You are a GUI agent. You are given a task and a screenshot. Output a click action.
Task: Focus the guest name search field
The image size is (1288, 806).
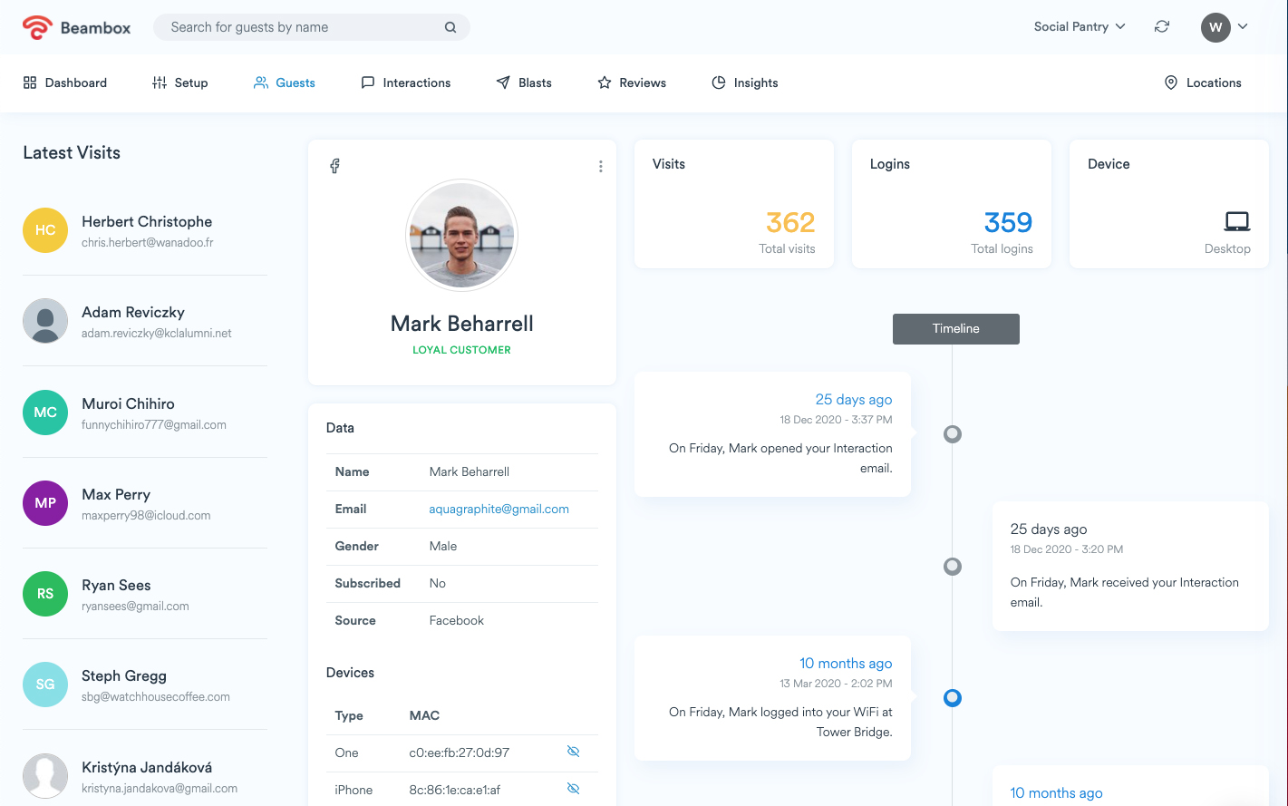pyautogui.click(x=299, y=27)
